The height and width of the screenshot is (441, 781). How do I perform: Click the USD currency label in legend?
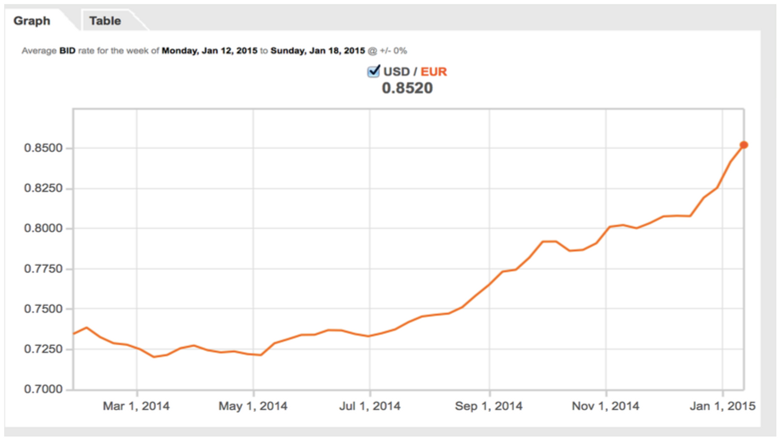[396, 72]
